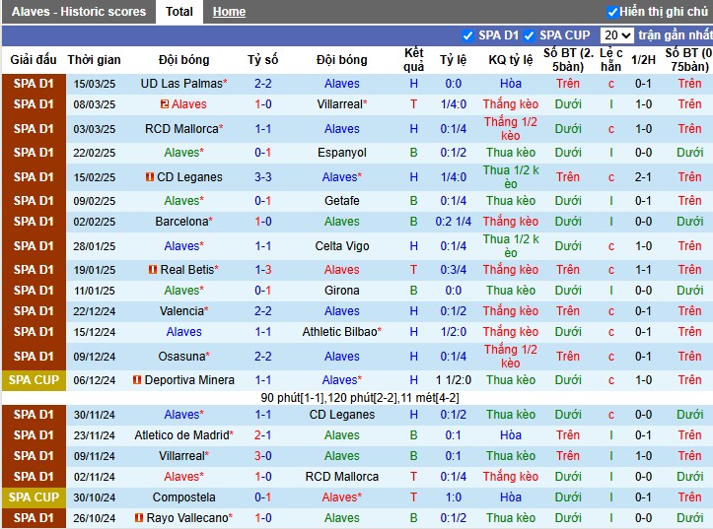
Task: Click the Lẻ chẵn column header
Action: click(x=610, y=60)
